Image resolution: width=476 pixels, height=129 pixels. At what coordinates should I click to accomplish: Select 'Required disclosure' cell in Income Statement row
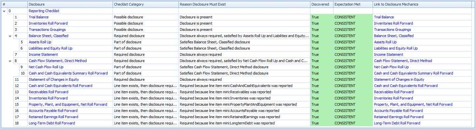pos(145,54)
